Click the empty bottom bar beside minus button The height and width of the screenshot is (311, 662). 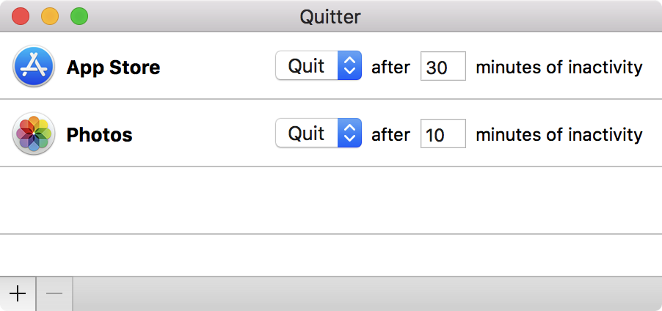point(367,294)
